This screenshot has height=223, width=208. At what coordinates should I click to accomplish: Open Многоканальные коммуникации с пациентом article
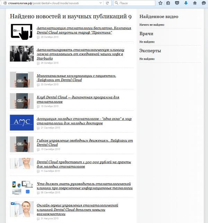[77, 78]
